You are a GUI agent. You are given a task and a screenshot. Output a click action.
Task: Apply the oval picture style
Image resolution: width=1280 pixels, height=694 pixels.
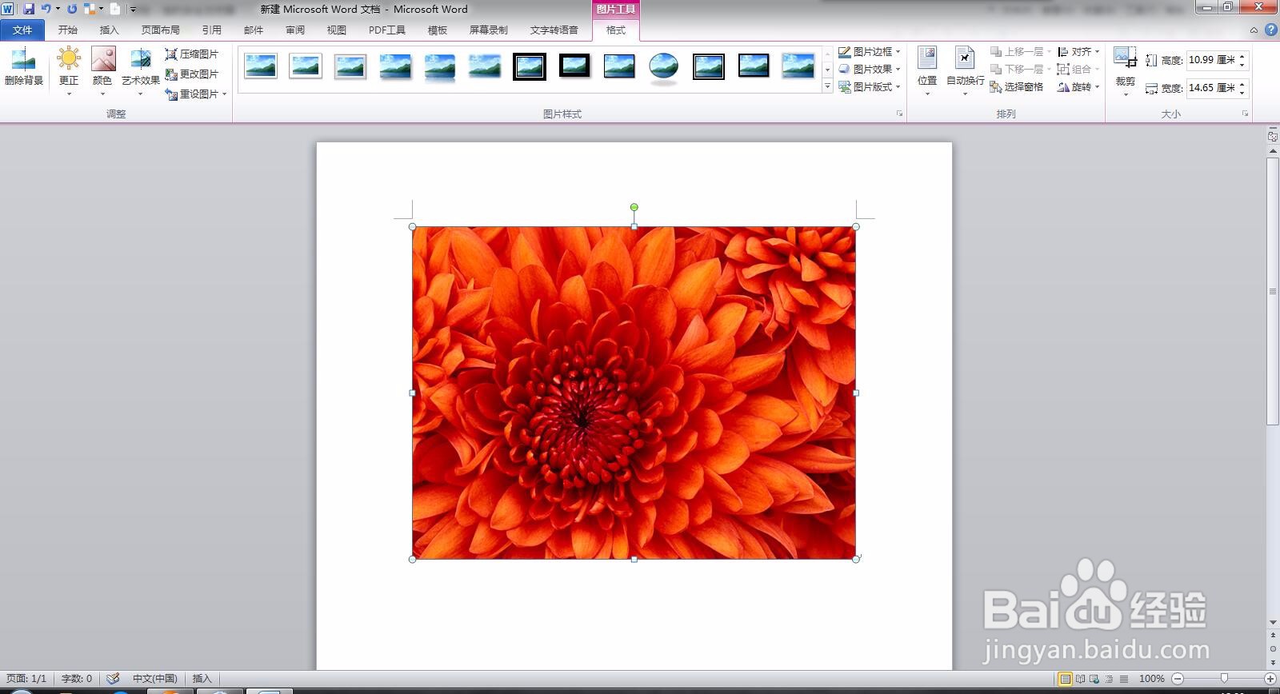tap(664, 66)
